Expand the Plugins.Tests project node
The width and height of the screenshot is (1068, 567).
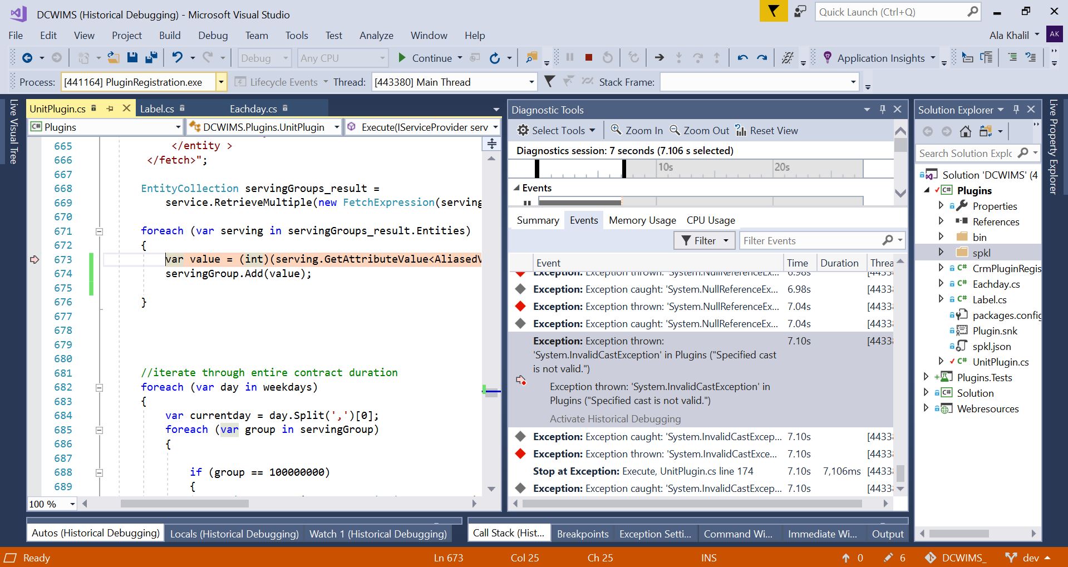[926, 377]
